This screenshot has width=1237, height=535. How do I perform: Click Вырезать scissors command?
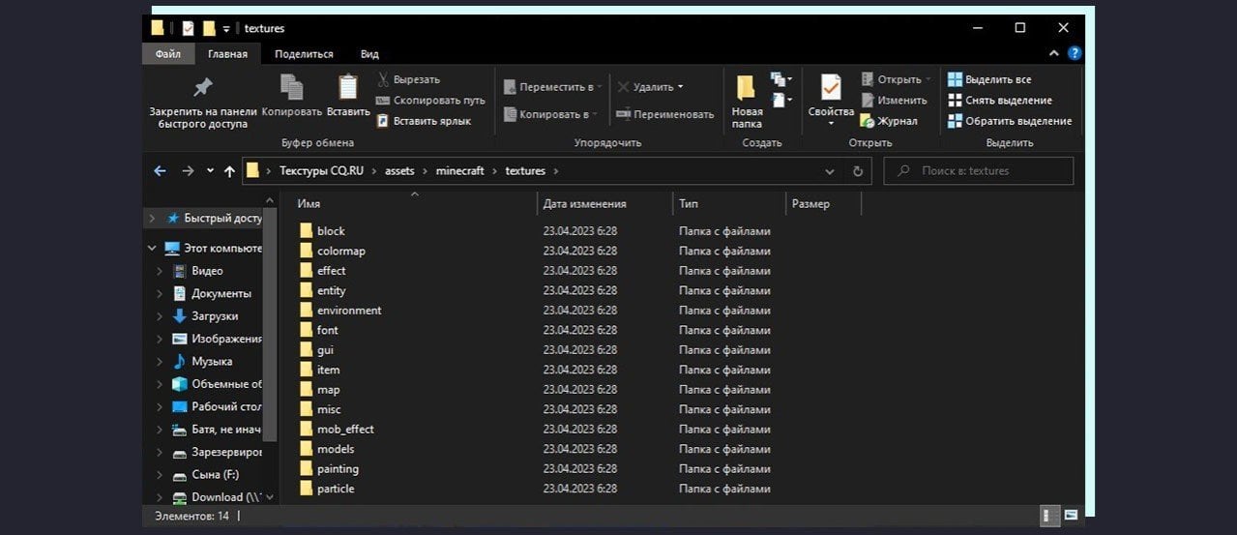(x=407, y=79)
